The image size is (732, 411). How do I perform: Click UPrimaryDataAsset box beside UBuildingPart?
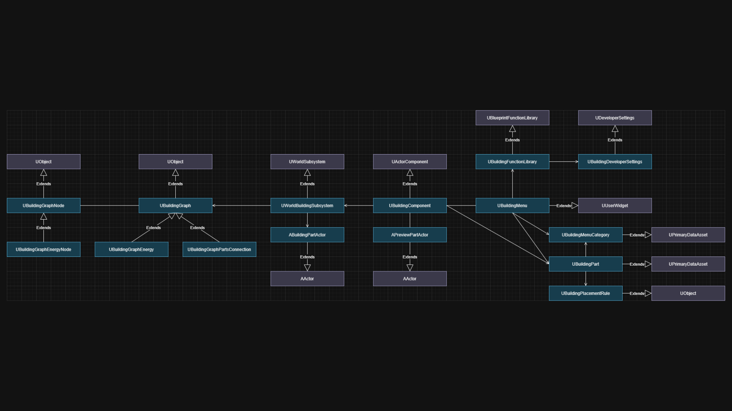coord(688,264)
